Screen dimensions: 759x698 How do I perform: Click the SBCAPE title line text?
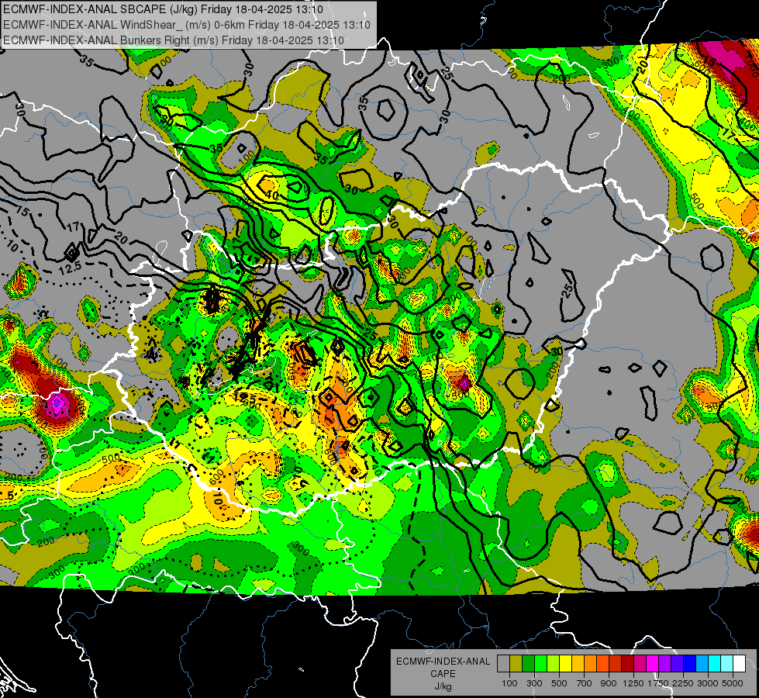(163, 9)
